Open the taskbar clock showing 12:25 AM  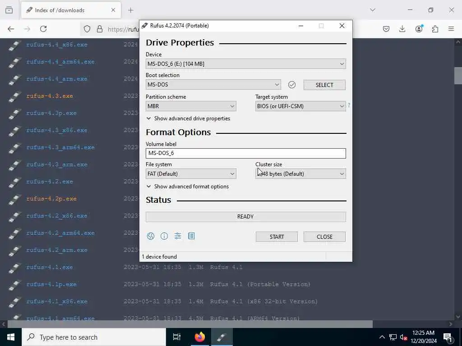pos(423,337)
